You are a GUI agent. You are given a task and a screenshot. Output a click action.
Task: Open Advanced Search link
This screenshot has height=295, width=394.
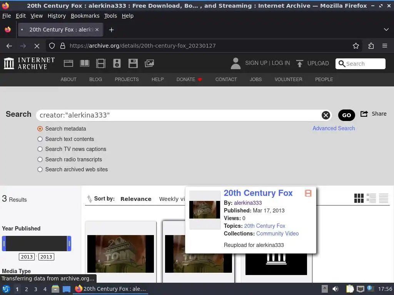click(334, 128)
